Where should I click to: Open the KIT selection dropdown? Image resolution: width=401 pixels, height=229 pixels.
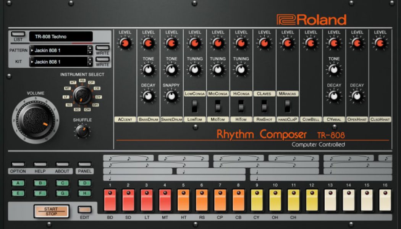[x=57, y=61]
